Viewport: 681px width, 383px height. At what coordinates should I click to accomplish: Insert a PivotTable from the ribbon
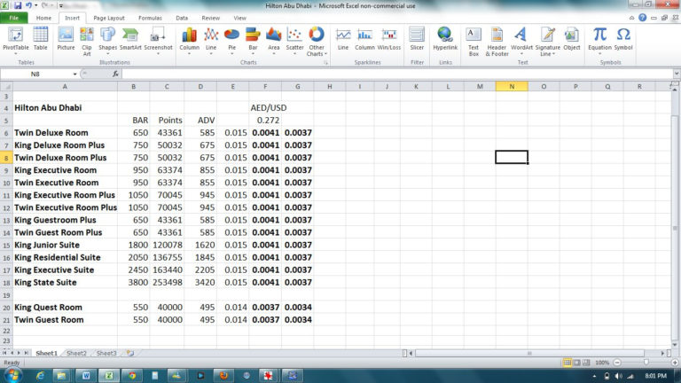[16, 39]
